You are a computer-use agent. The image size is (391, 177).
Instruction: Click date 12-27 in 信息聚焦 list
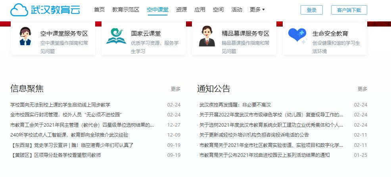click(x=174, y=125)
